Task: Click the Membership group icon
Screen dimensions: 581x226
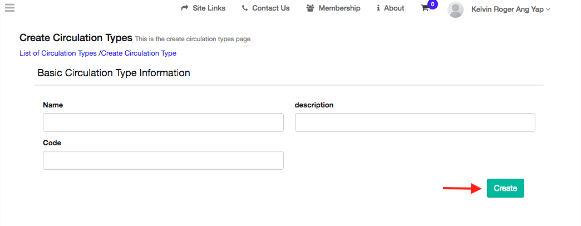Action: (310, 8)
